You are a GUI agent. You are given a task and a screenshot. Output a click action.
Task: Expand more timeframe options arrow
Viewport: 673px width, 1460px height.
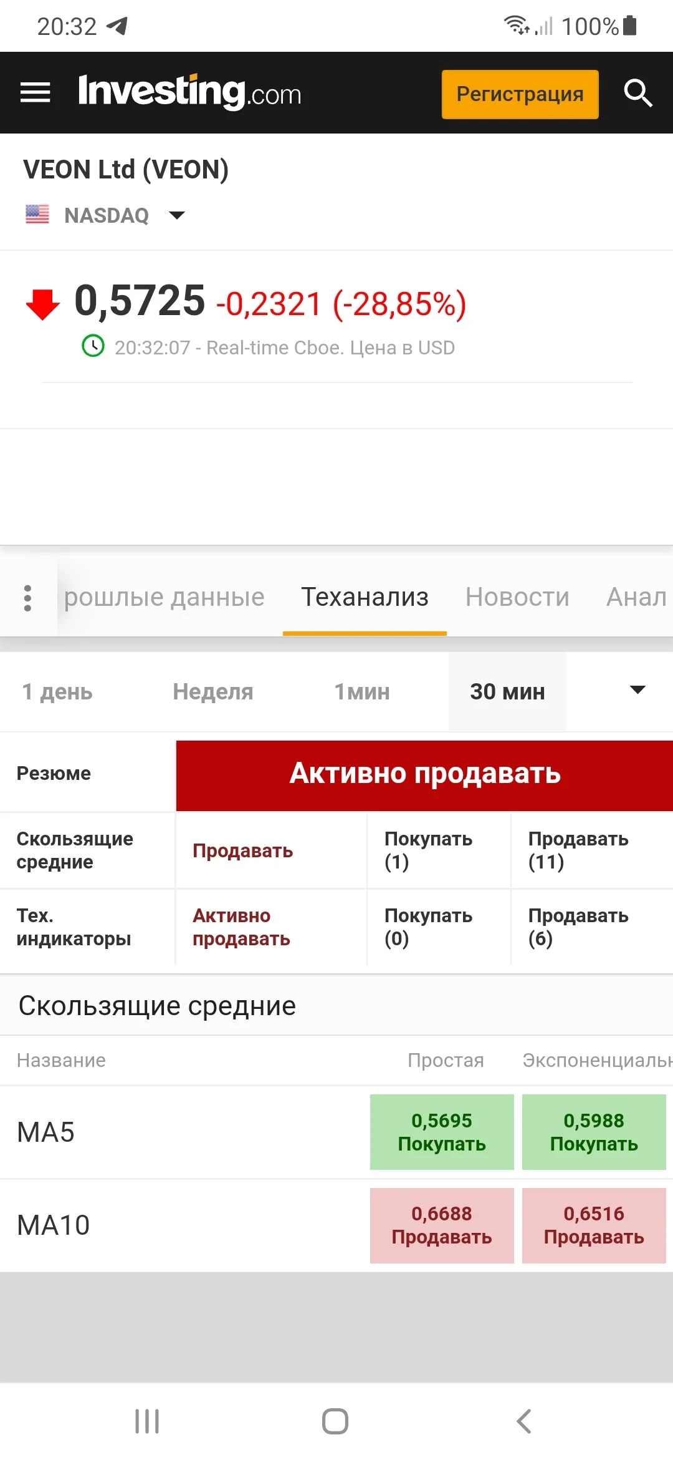click(x=637, y=690)
